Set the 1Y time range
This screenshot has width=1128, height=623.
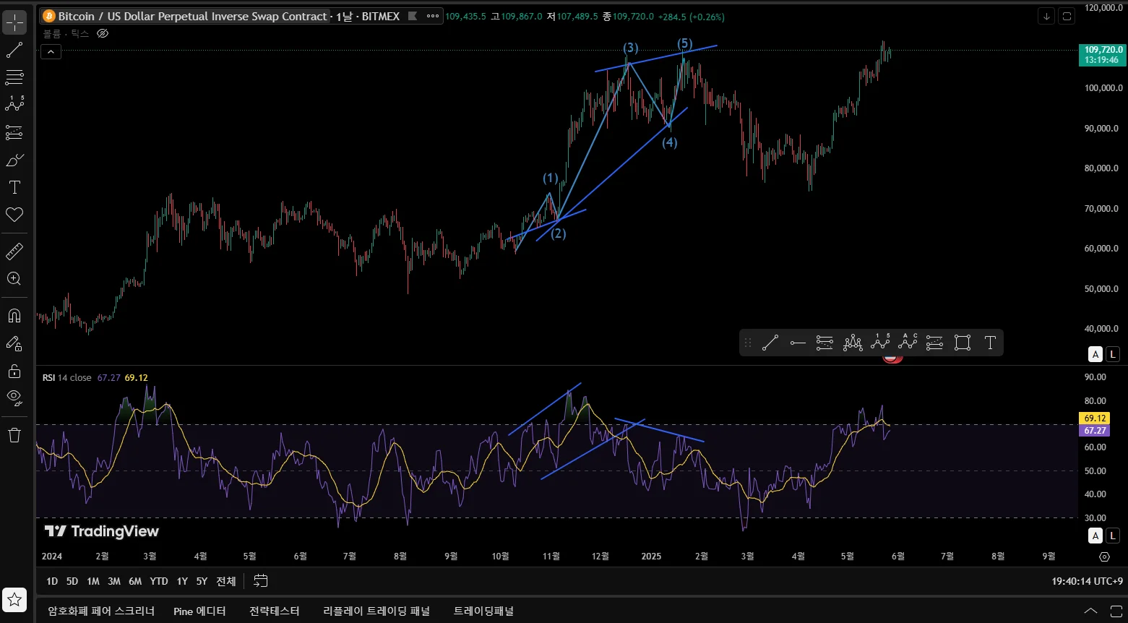(182, 581)
